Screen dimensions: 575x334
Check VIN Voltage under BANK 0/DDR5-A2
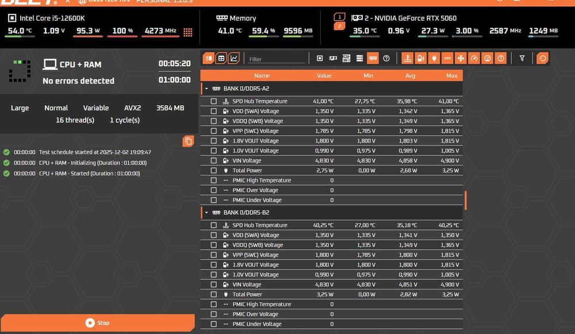pyautogui.click(x=213, y=160)
